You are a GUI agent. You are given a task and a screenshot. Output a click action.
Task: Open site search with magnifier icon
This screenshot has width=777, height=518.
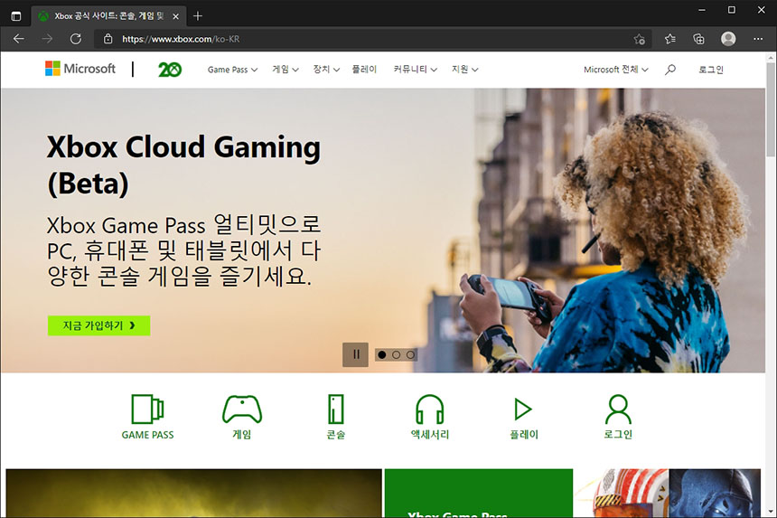click(670, 70)
